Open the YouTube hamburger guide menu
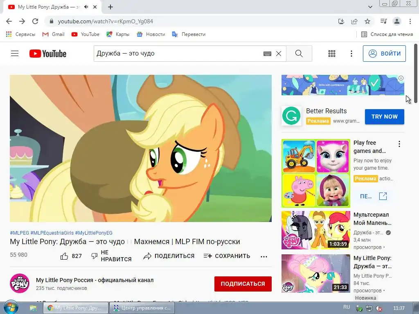The image size is (419, 314). 15,54
